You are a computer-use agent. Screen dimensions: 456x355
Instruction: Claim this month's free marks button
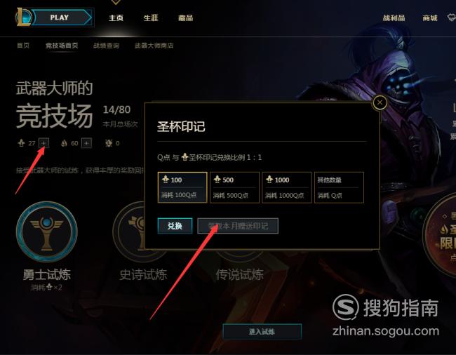pyautogui.click(x=238, y=226)
